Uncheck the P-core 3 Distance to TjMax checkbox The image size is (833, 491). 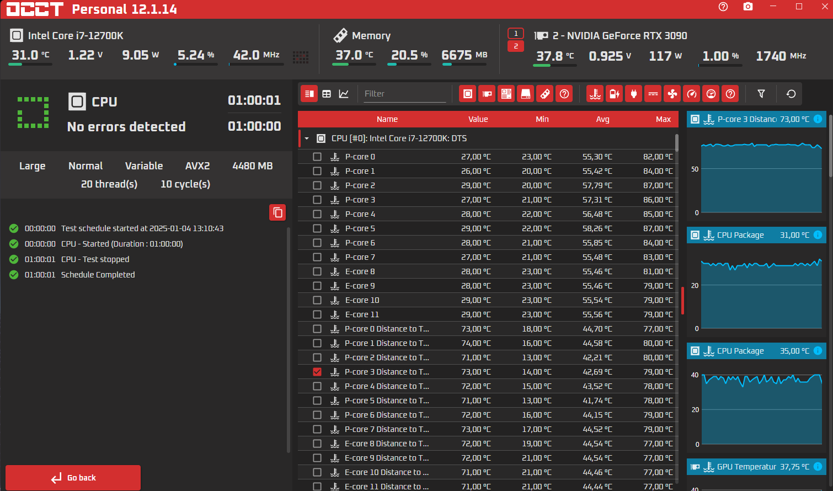coord(317,372)
